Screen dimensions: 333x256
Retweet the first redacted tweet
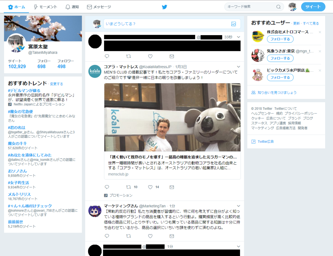click(x=128, y=56)
